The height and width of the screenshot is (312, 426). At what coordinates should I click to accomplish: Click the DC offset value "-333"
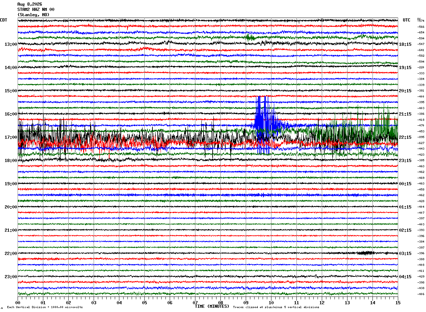421,73
